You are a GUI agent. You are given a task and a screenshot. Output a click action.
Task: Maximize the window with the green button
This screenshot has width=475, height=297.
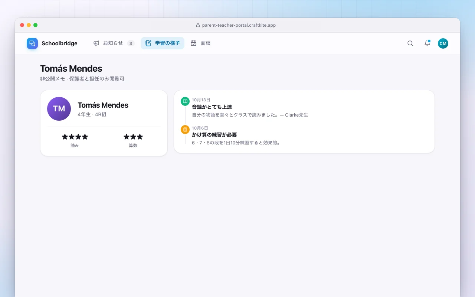[x=35, y=25]
